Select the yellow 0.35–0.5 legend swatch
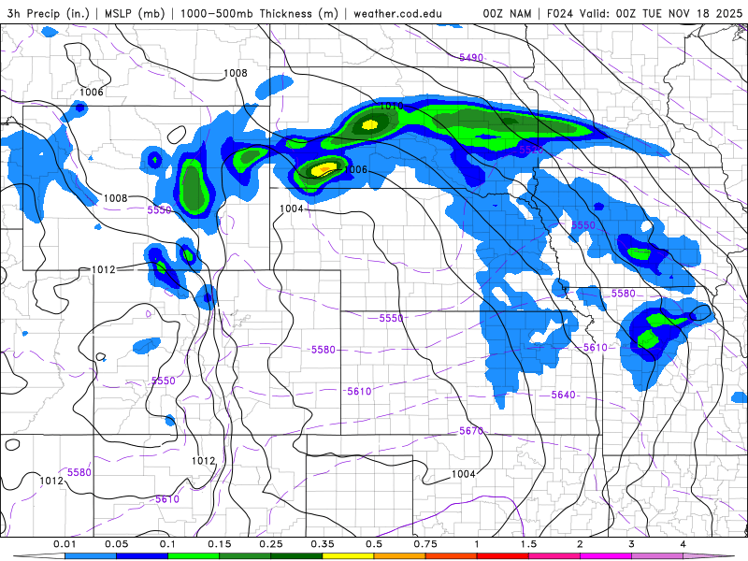Image resolution: width=748 pixels, height=561 pixels. (x=348, y=556)
